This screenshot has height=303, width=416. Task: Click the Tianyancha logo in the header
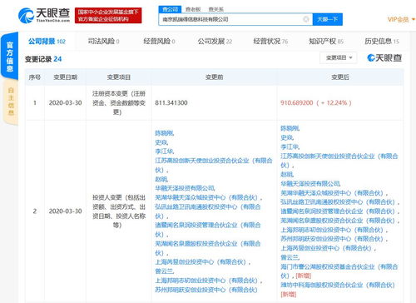(x=44, y=15)
